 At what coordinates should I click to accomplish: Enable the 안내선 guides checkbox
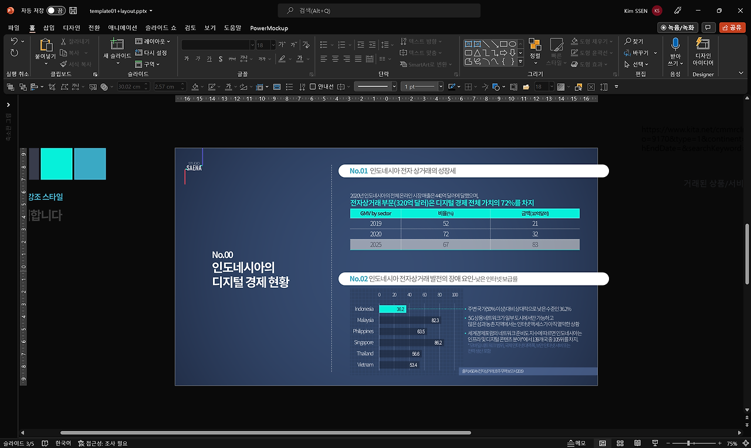point(313,87)
